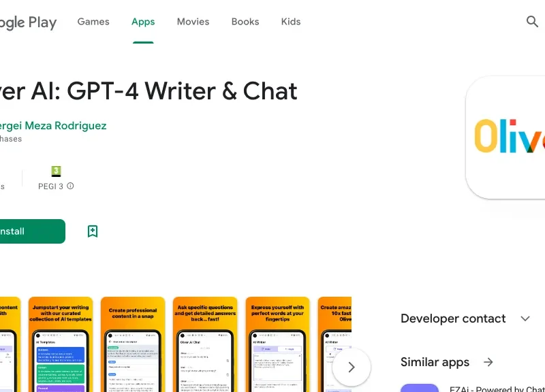Open the EZAi - Powered by Chat app
Screen dimensions: 545x392
tap(497, 389)
